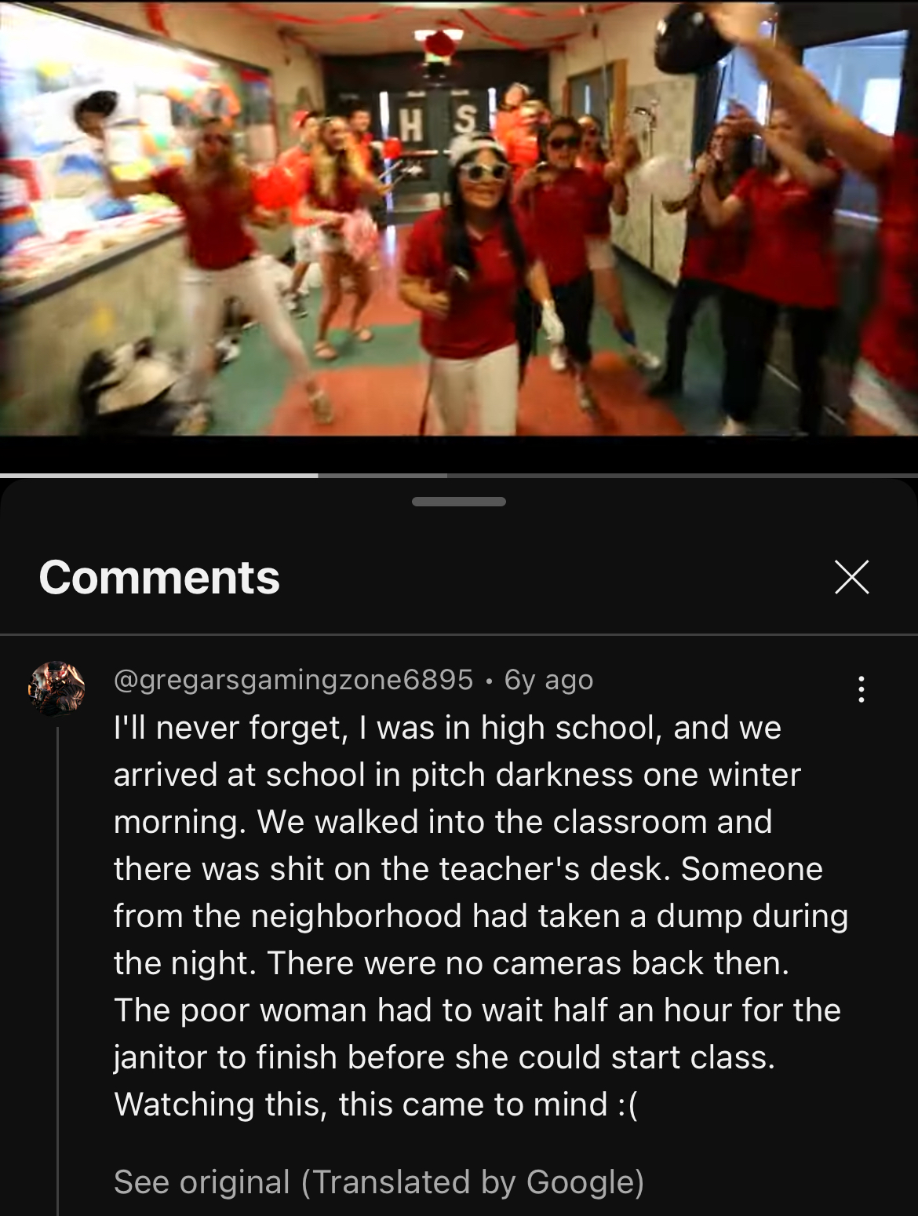Open the commenter's avatar profile picture
918x1216 pixels.
pos(56,688)
